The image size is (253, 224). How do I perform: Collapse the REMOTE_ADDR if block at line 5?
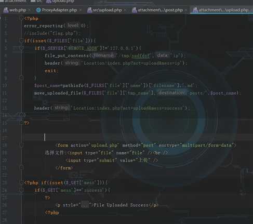pos(21,48)
